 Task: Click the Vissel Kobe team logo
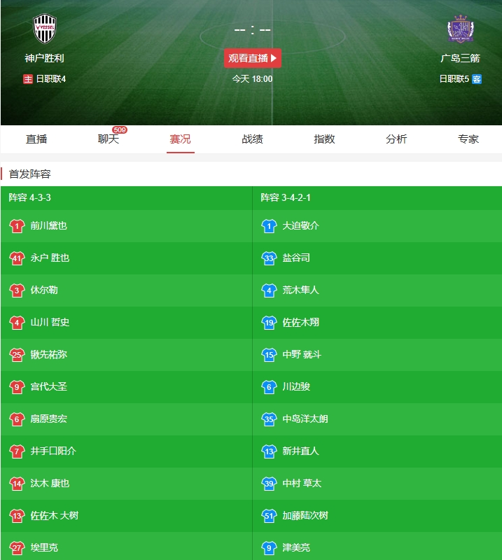[x=44, y=29]
